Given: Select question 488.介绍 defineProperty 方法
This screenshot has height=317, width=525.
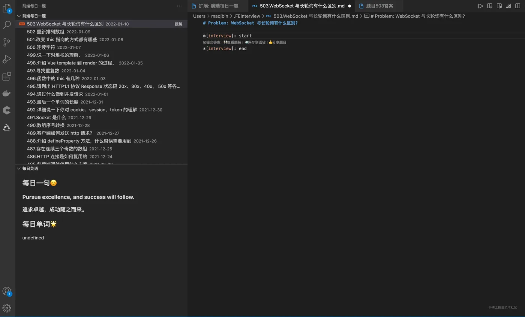Looking at the screenshot, I should [x=101, y=141].
